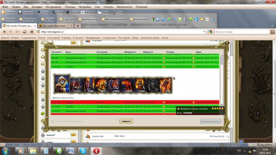Click the unit portrait with count 43903
This screenshot has height=155, width=276.
(x=89, y=85)
